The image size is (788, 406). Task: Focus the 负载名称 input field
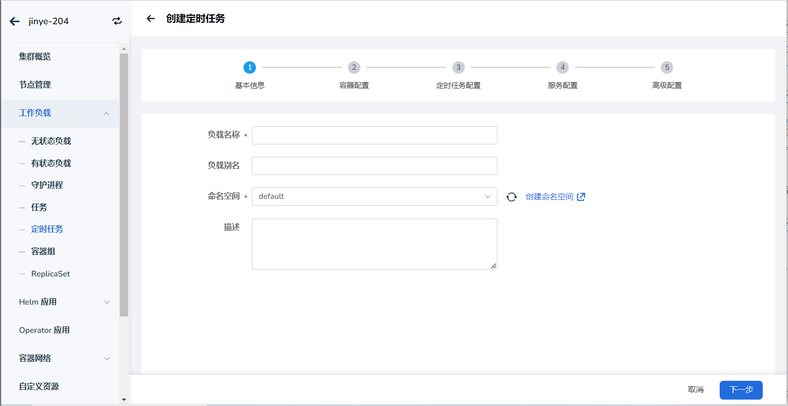click(x=375, y=135)
